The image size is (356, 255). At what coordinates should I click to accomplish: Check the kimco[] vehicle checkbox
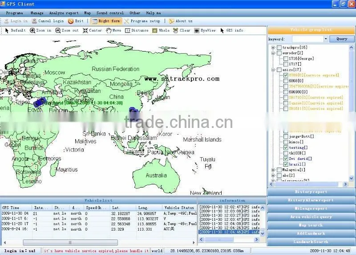tap(286, 142)
